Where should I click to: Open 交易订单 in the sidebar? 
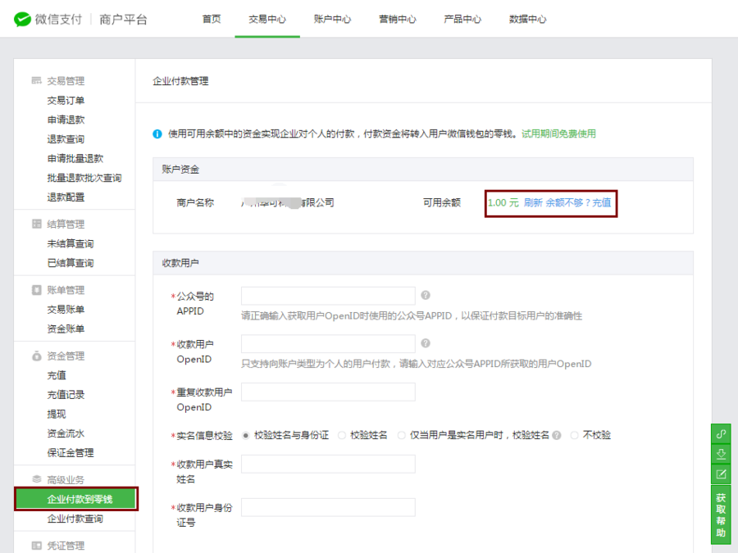66,100
